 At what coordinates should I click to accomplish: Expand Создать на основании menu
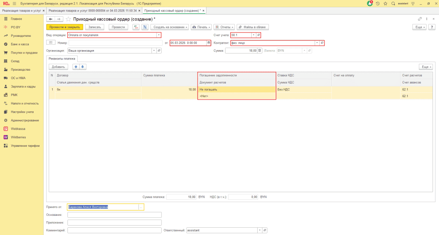[x=170, y=27]
